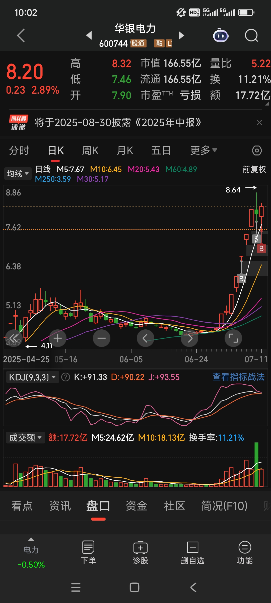The image size is (271, 603).
Task: Select the 周K weekly chart tab
Action: point(90,150)
